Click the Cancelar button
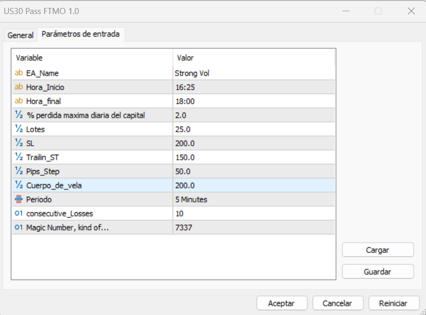Screen dimensions: 426x315 pos(338,303)
